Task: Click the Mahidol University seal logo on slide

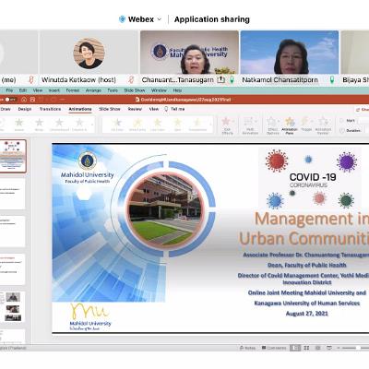Action: pos(88,161)
